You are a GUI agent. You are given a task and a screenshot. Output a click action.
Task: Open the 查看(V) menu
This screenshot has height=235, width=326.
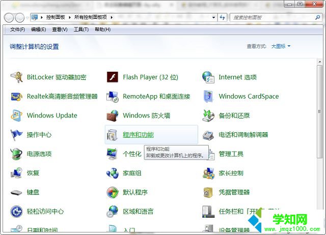tap(60, 30)
